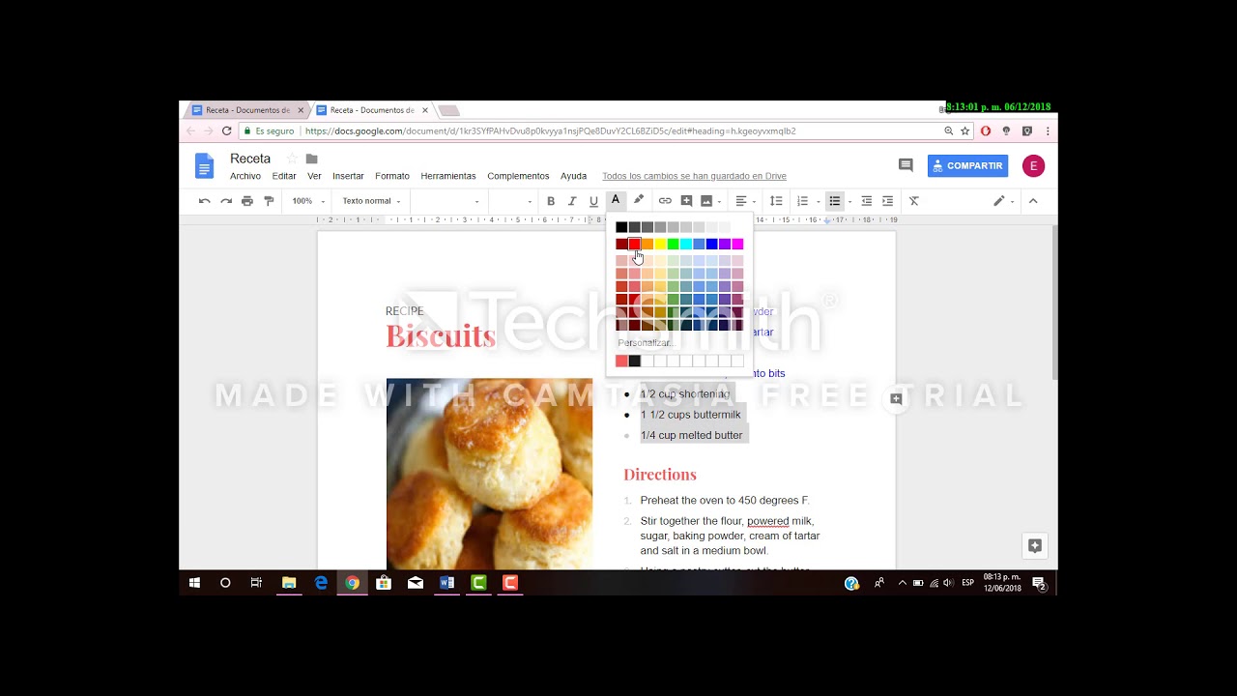Pick the yellow color swatch
Viewport: 1237px width, 696px height.
click(660, 244)
